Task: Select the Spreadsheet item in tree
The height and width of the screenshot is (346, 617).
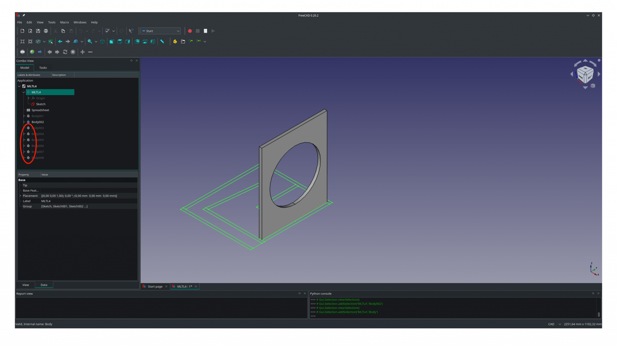Action: [x=40, y=110]
